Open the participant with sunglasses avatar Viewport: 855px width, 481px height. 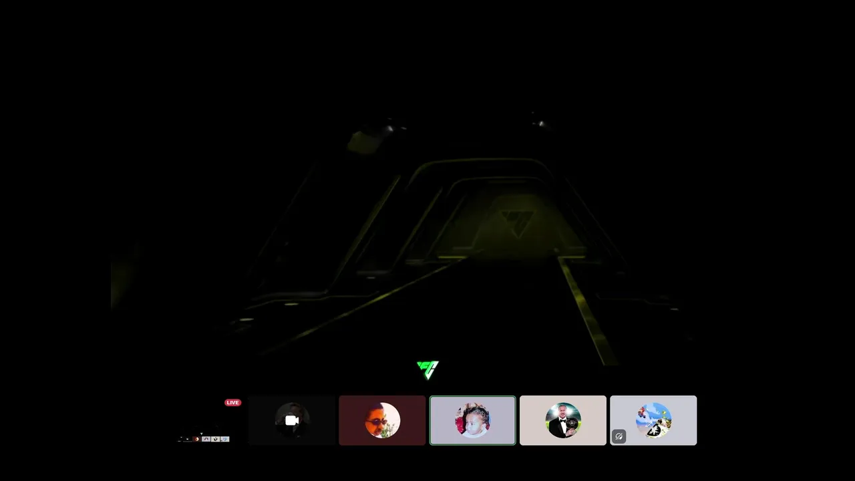click(x=382, y=420)
